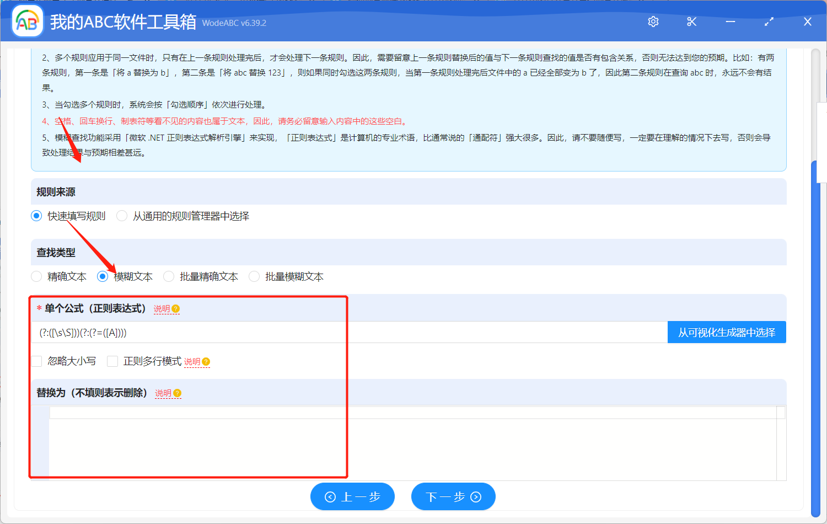Click the 上一步 button
The image size is (827, 524).
click(x=352, y=496)
